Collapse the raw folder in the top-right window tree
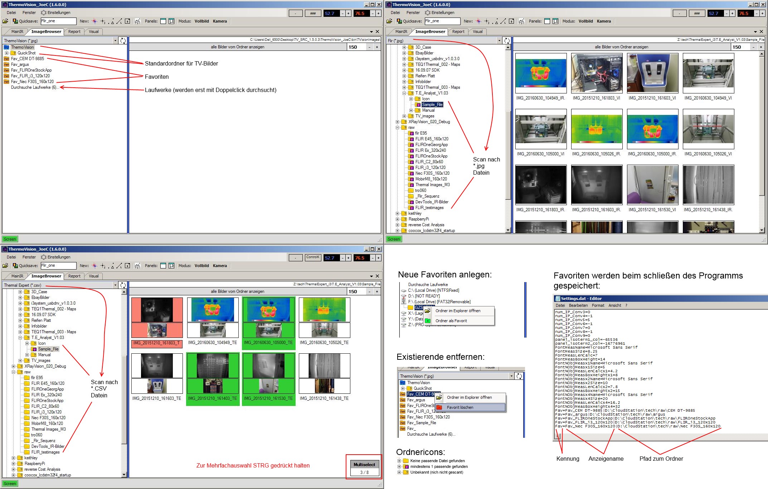The height and width of the screenshot is (489, 768). (x=397, y=127)
